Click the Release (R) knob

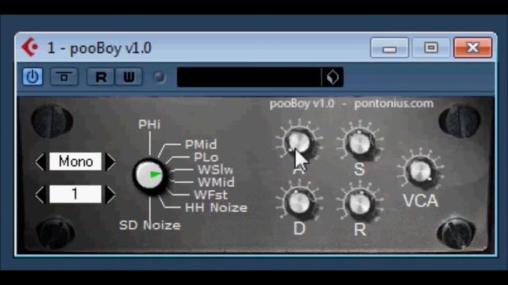point(360,203)
